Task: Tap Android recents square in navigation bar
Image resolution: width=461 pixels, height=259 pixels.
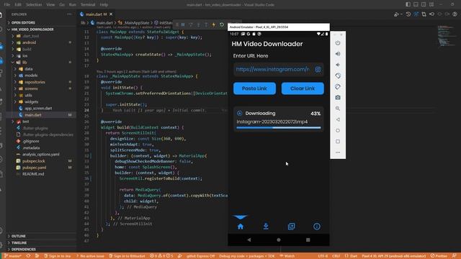Action: [308, 240]
